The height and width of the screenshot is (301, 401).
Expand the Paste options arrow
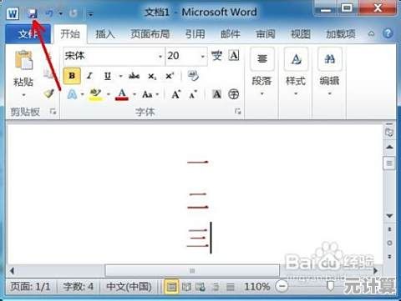[24, 95]
